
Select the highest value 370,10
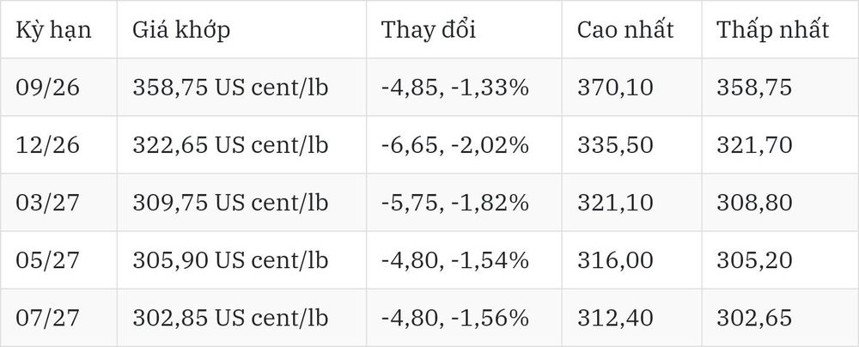[615, 87]
